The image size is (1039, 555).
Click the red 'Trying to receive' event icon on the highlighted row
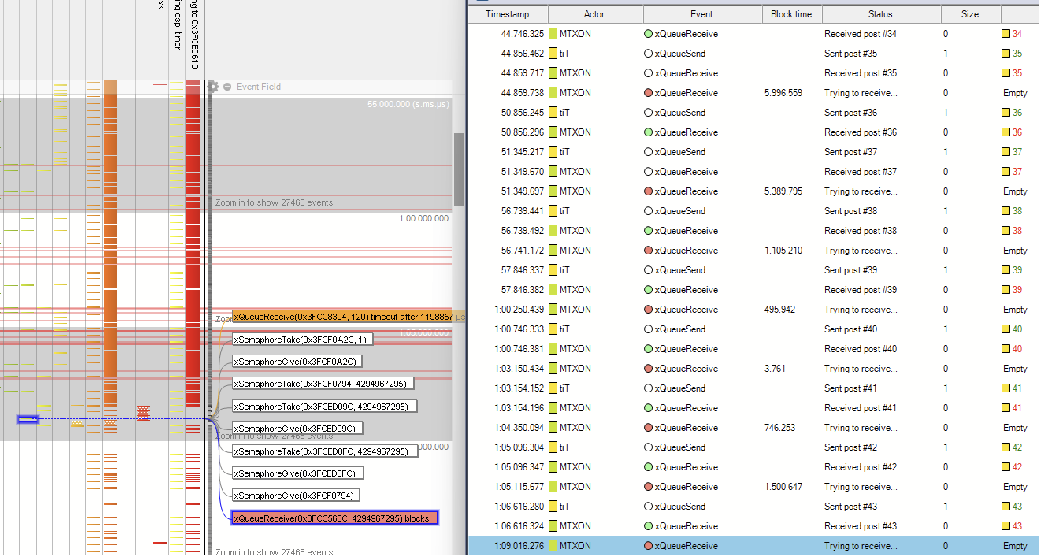pyautogui.click(x=648, y=545)
